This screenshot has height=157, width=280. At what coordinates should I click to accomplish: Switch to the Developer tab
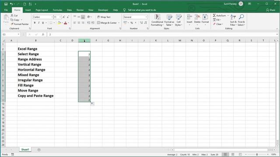tap(103, 10)
